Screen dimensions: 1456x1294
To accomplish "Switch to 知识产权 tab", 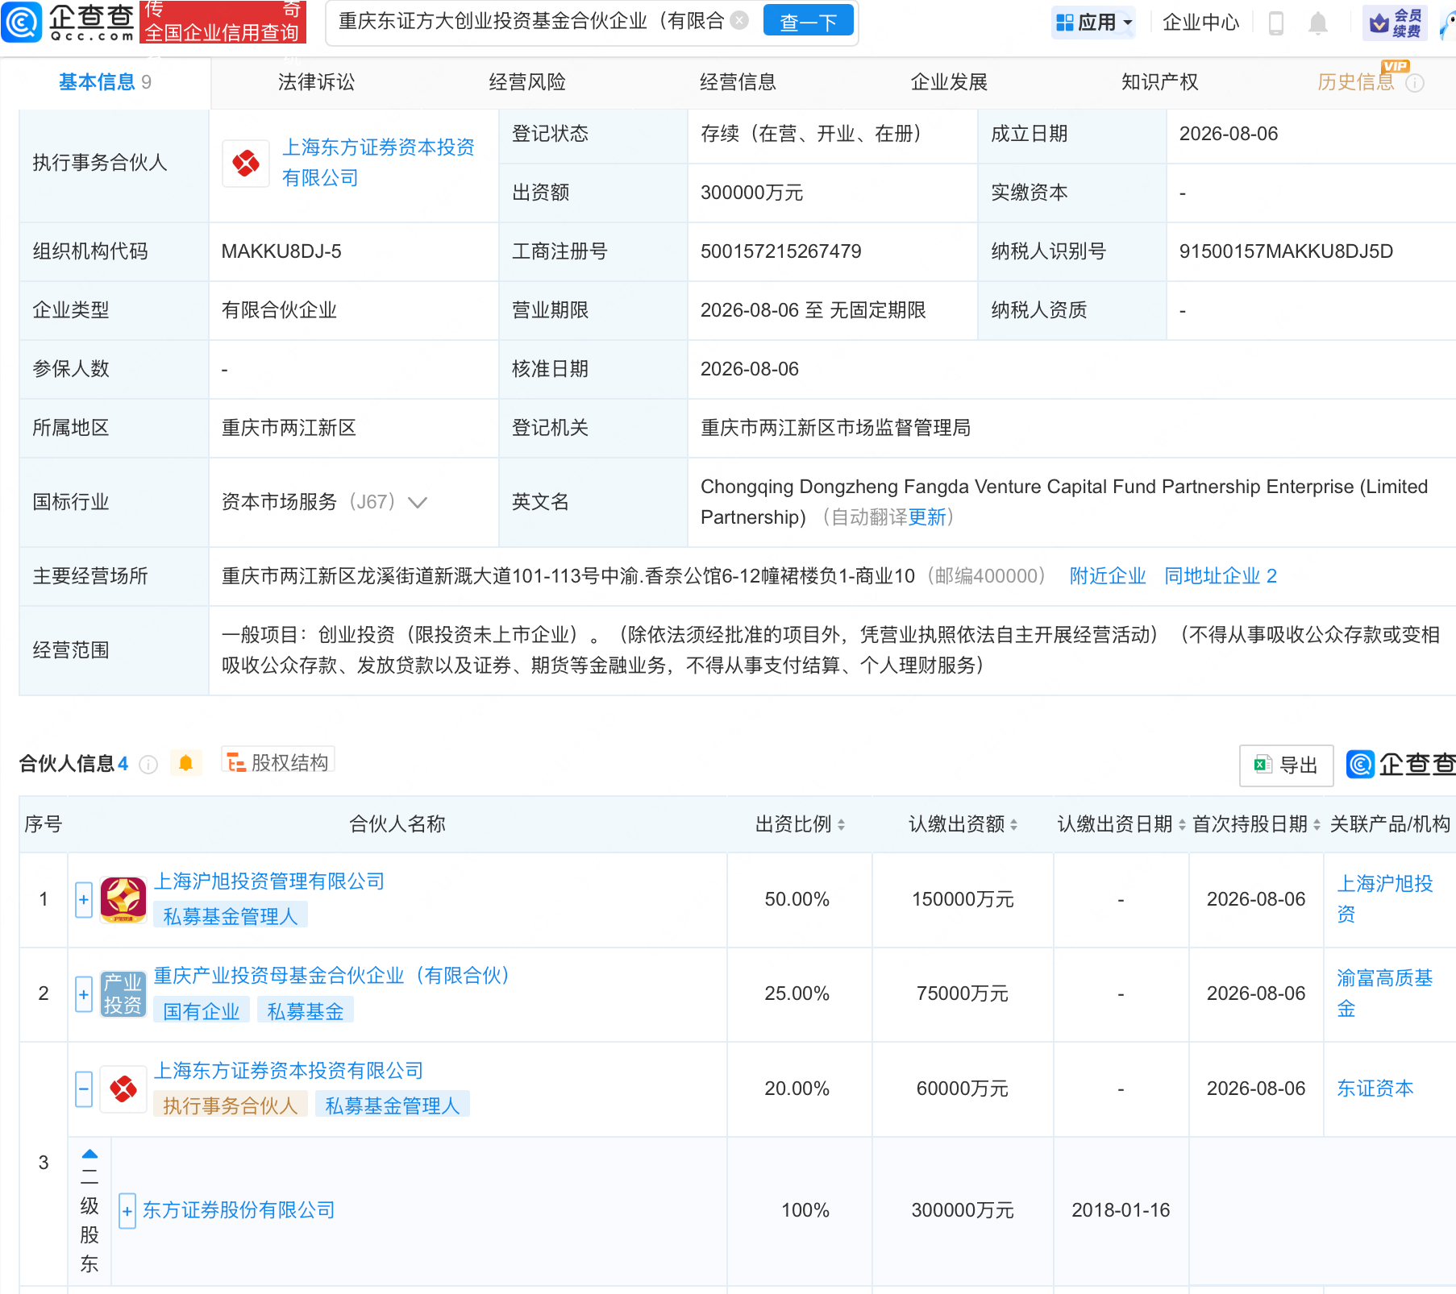I will (1159, 82).
